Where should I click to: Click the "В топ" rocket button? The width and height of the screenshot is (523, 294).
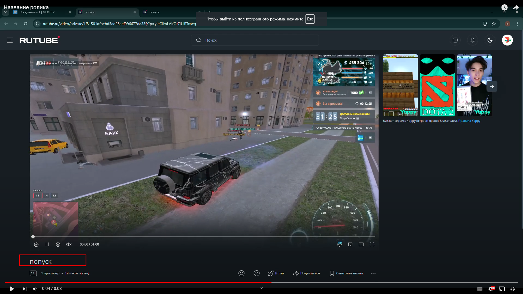point(276,273)
